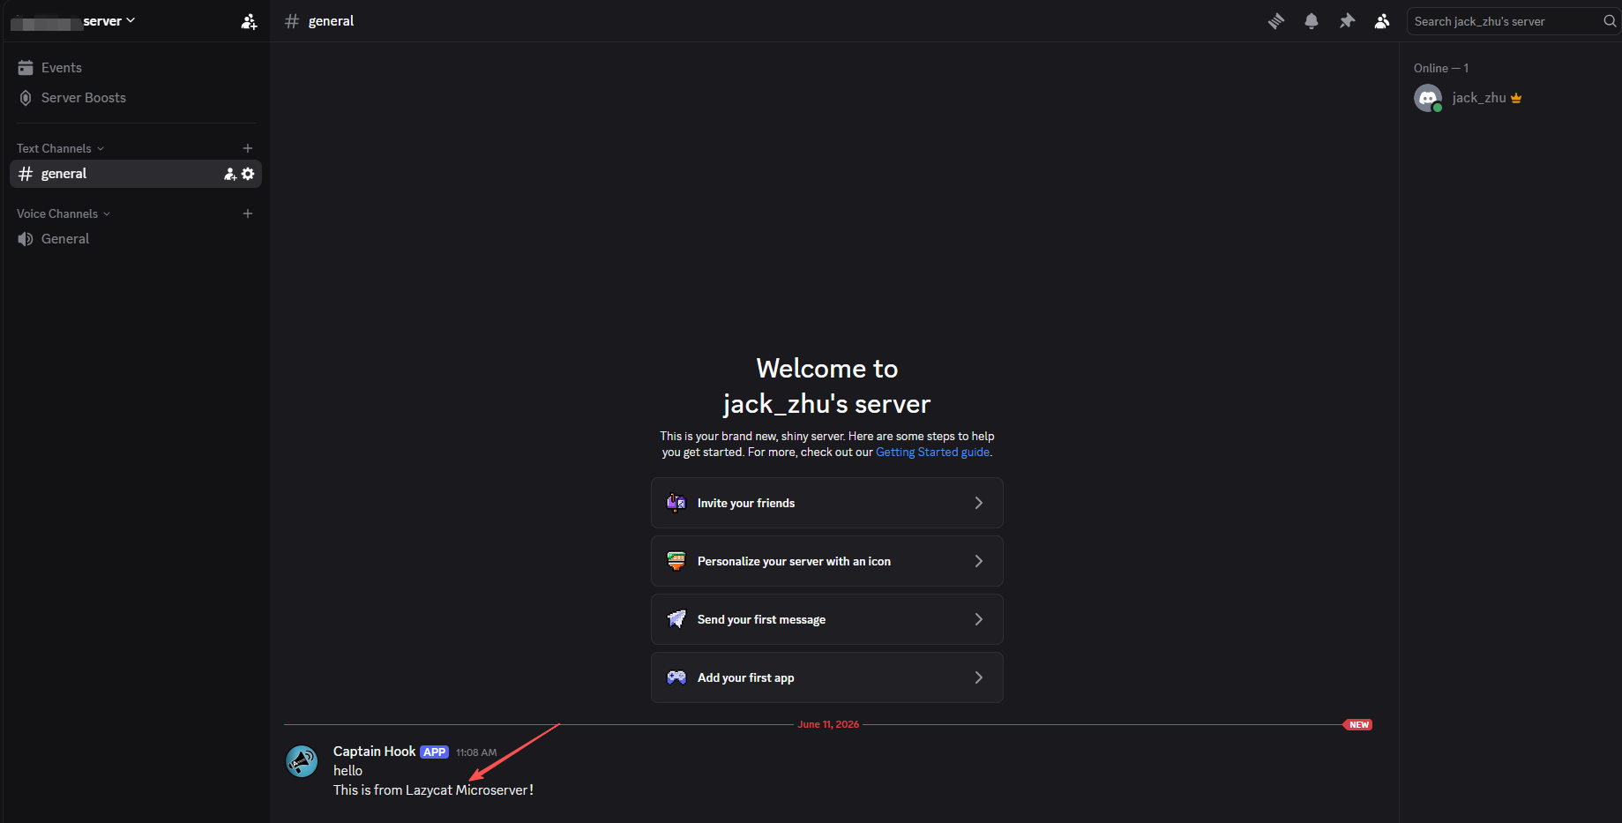Click the Captain Hook username
The width and height of the screenshot is (1622, 823).
tap(374, 752)
